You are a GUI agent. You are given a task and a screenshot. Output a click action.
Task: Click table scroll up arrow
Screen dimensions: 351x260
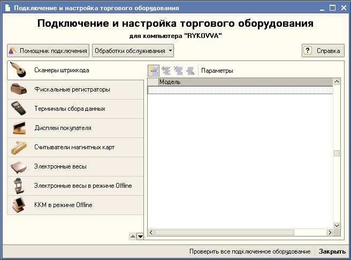(x=337, y=81)
